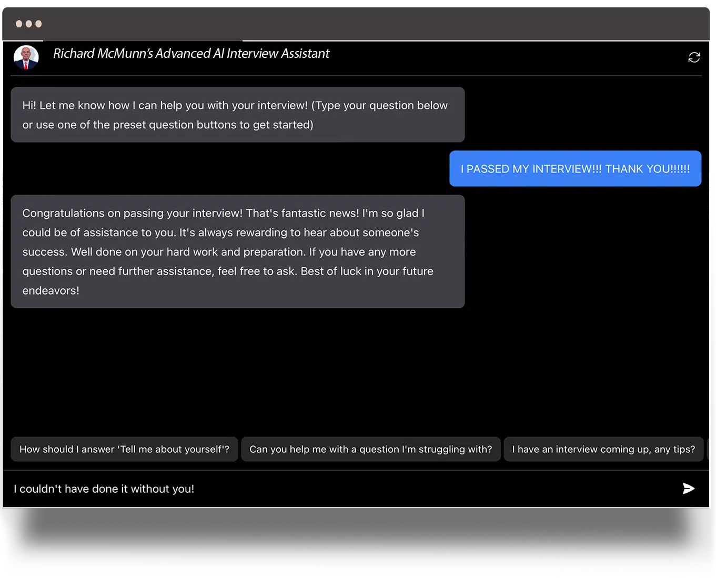Focus the message input field
The image size is (716, 578).
coord(342,489)
